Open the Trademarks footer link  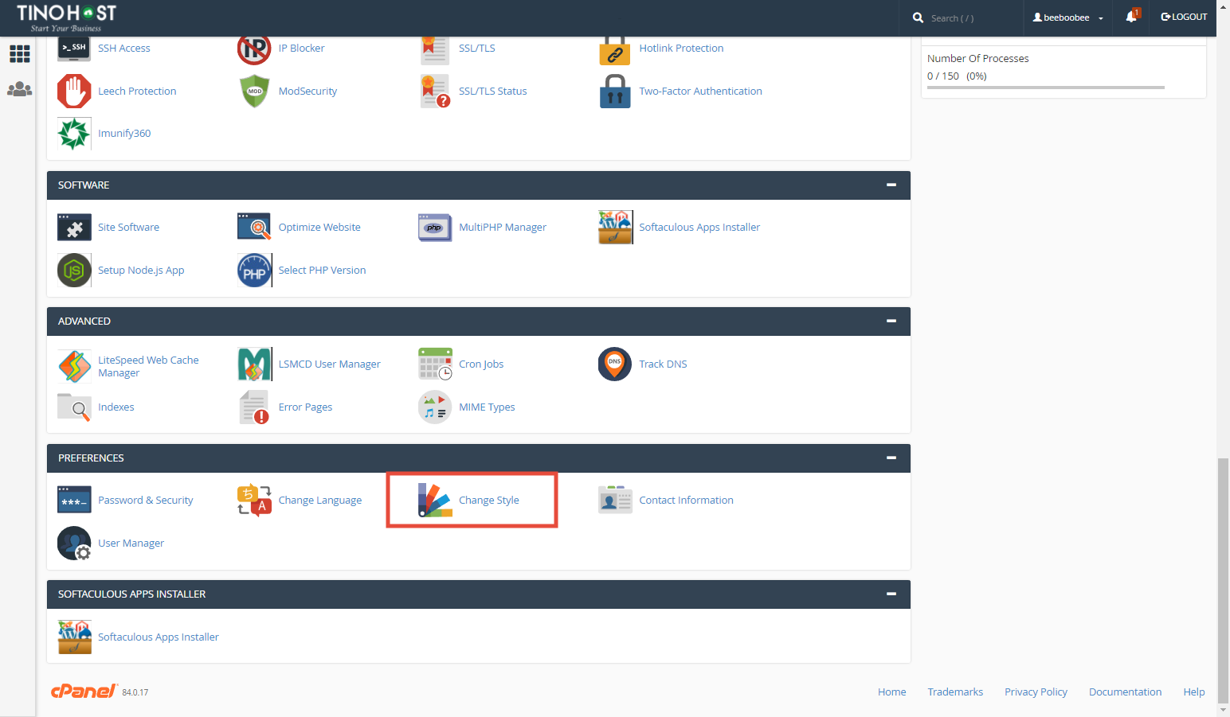pos(955,692)
